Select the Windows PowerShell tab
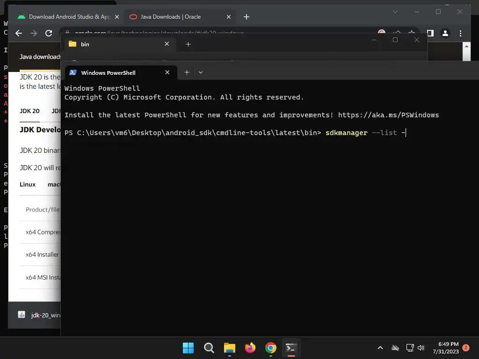 [121, 72]
